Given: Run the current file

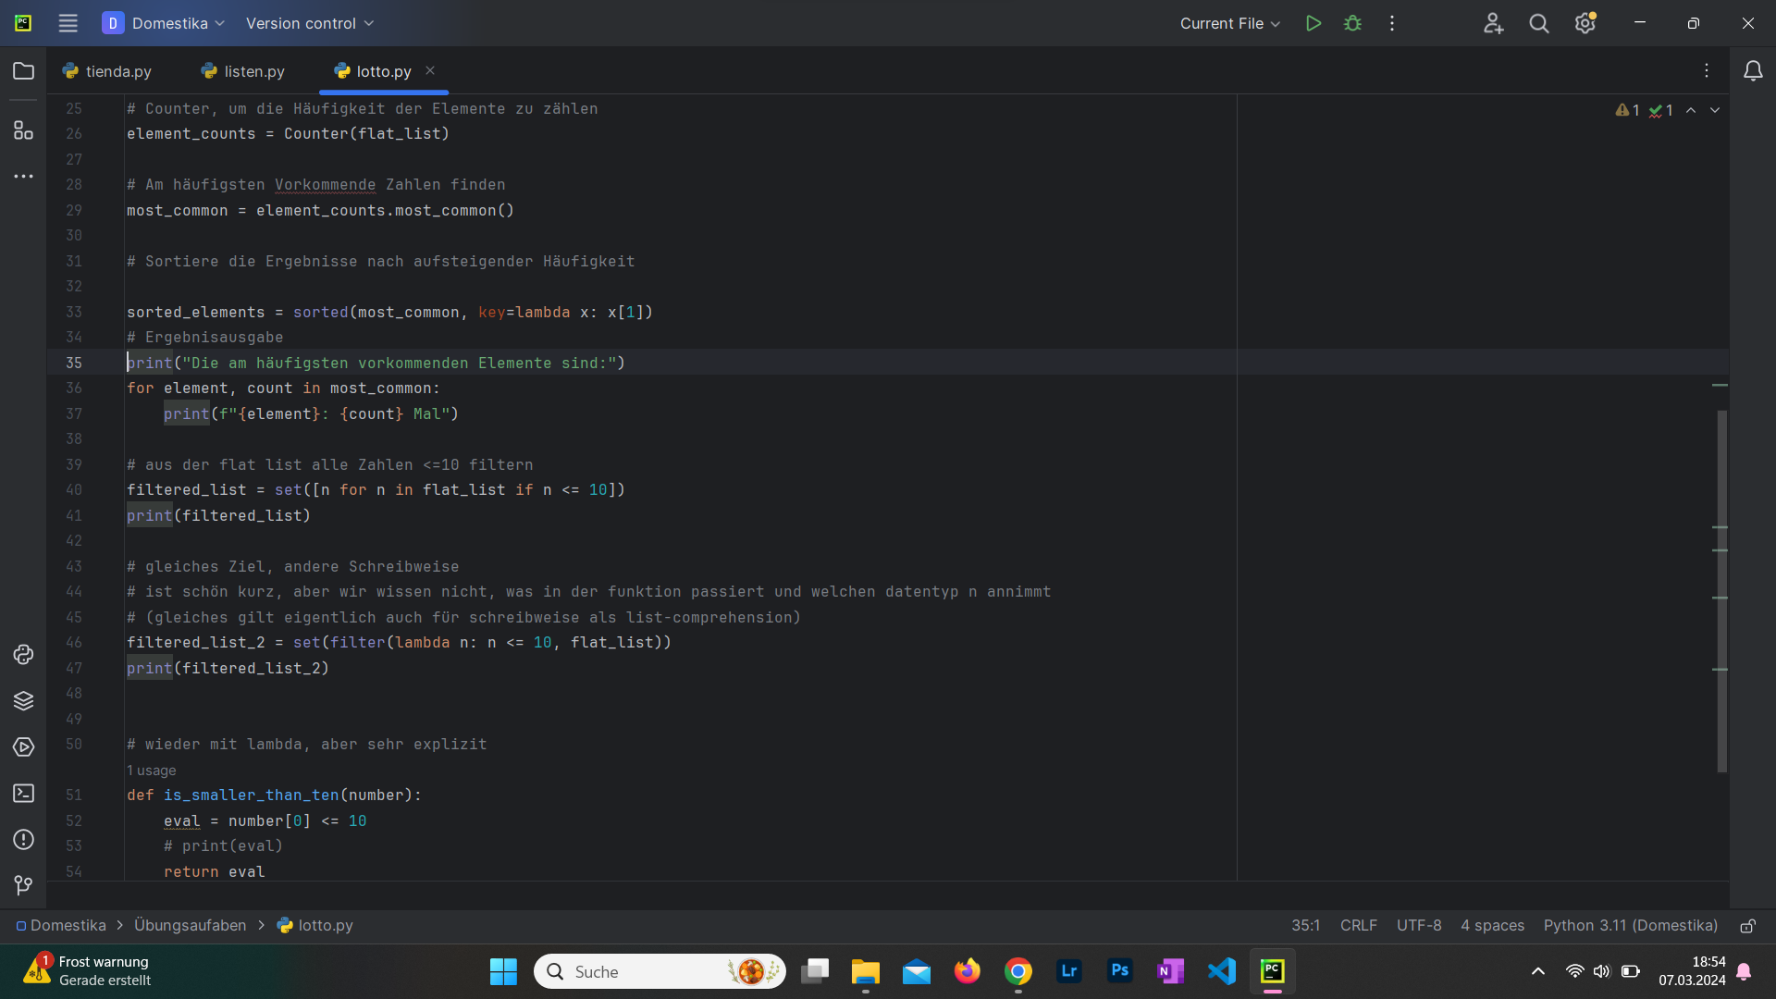Looking at the screenshot, I should coord(1313,23).
